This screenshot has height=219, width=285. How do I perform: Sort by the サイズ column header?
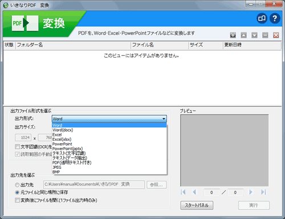click(206, 45)
